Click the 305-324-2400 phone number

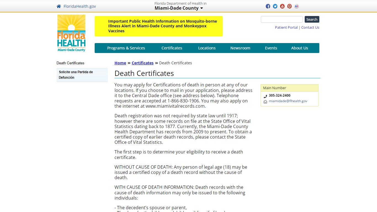click(280, 96)
